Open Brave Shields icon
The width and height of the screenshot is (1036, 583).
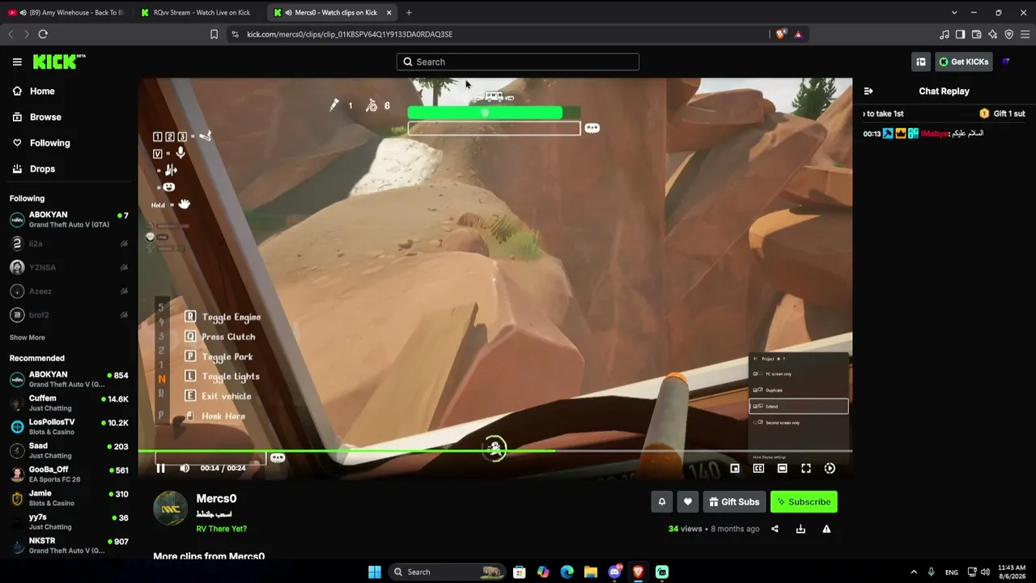pyautogui.click(x=780, y=34)
